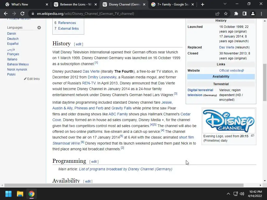This screenshot has width=267, height=200.
Task: Switch to 7+ Family Google Search tab
Action: [173, 4]
